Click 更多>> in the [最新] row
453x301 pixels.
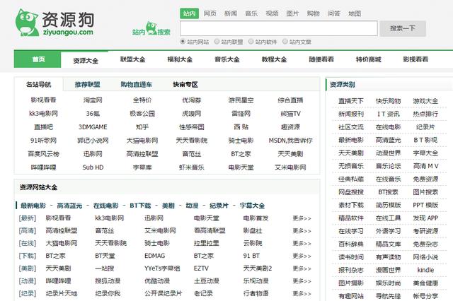point(302,218)
